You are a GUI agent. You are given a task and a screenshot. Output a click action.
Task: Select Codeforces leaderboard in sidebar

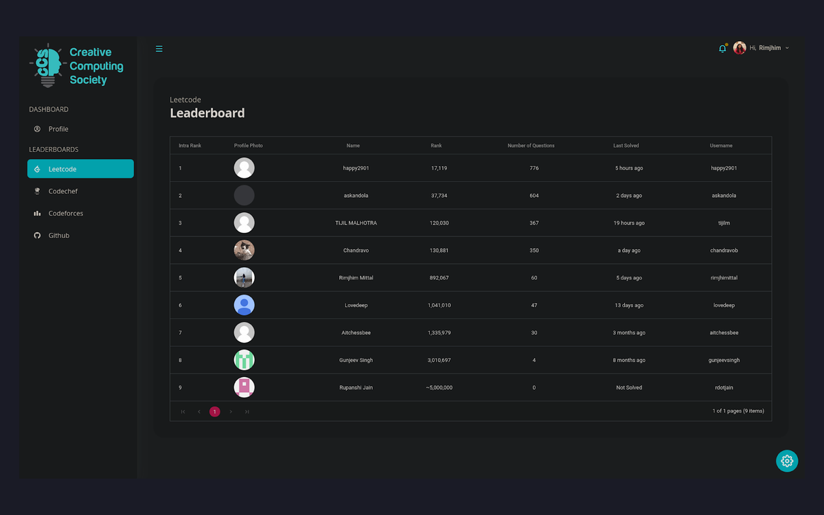pos(80,214)
